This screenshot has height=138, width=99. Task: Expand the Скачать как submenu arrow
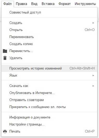tap(93, 86)
